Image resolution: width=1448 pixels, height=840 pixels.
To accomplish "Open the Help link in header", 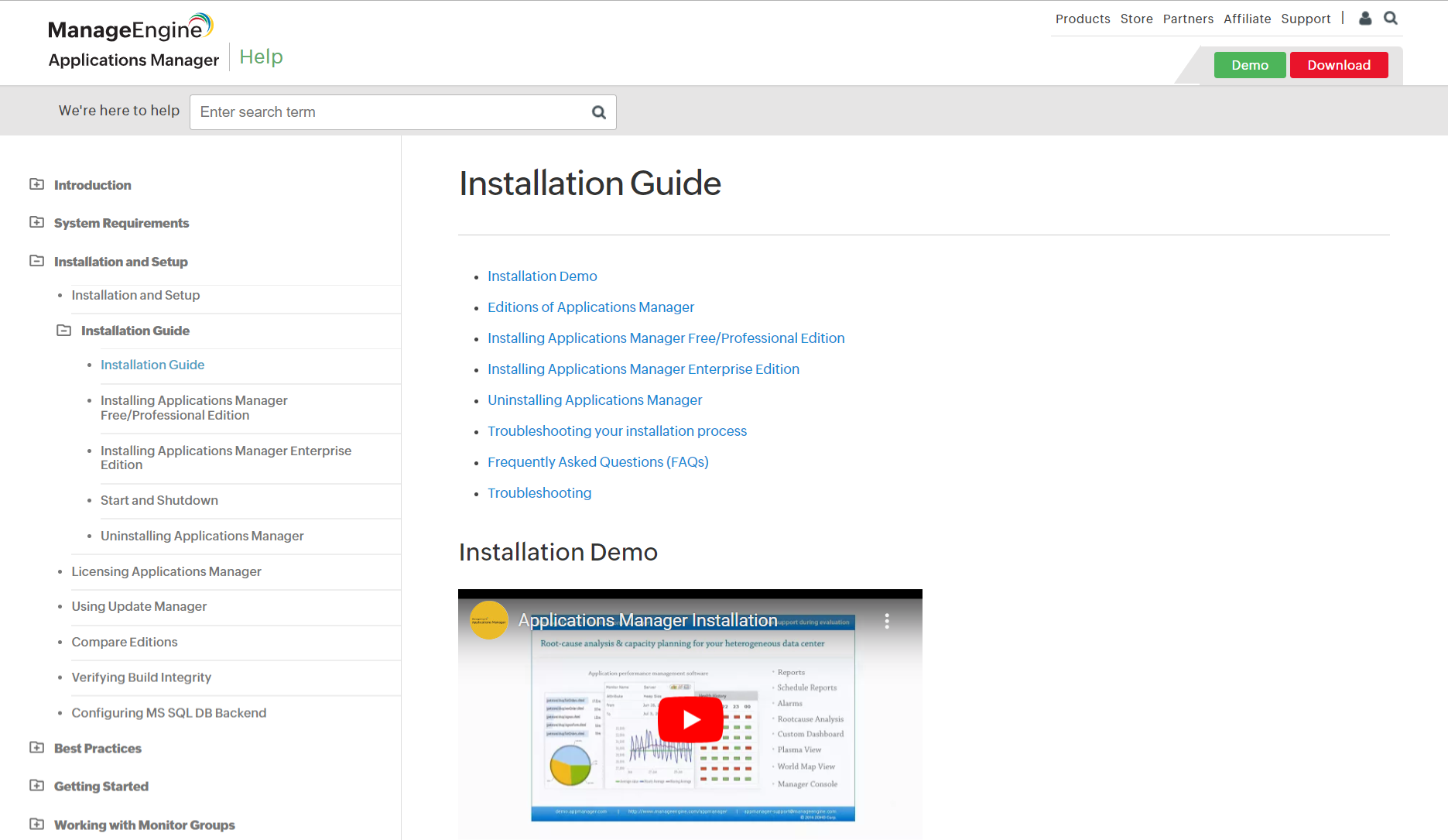I will (x=261, y=57).
